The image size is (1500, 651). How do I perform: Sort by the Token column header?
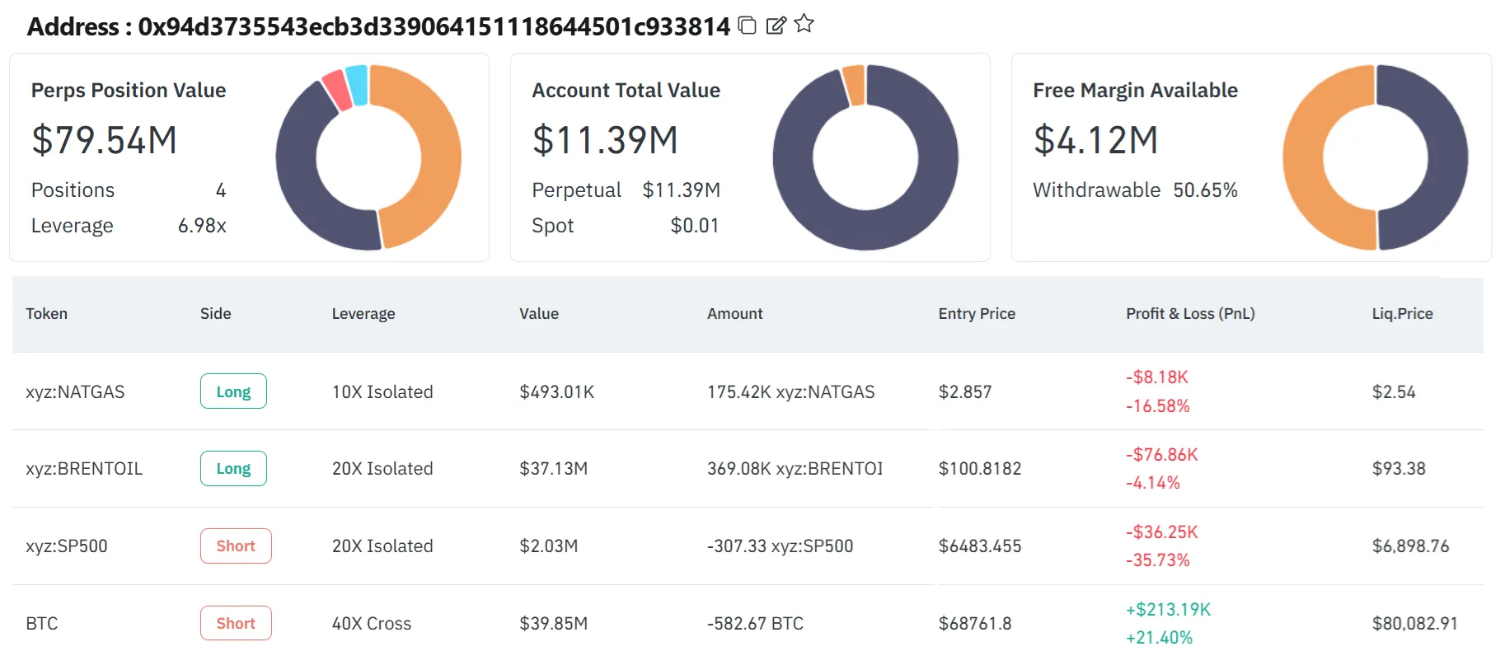pos(47,314)
